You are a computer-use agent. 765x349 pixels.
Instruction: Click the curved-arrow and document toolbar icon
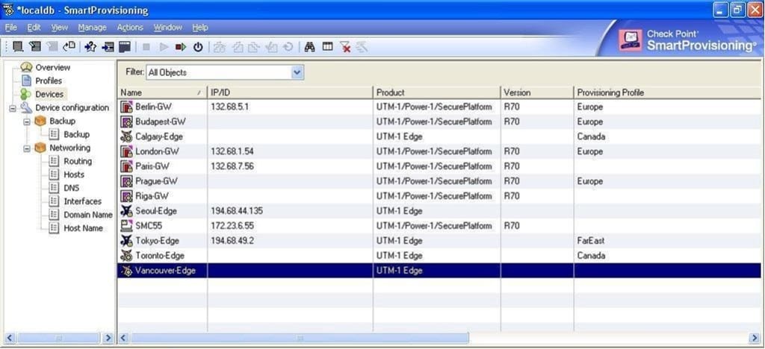click(69, 47)
